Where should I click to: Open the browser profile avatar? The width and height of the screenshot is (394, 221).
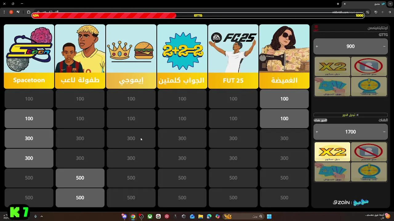point(11,12)
